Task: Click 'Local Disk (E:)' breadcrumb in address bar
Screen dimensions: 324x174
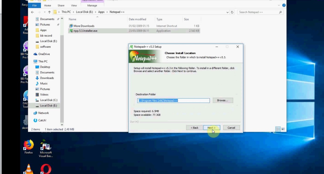Action: (x=84, y=12)
